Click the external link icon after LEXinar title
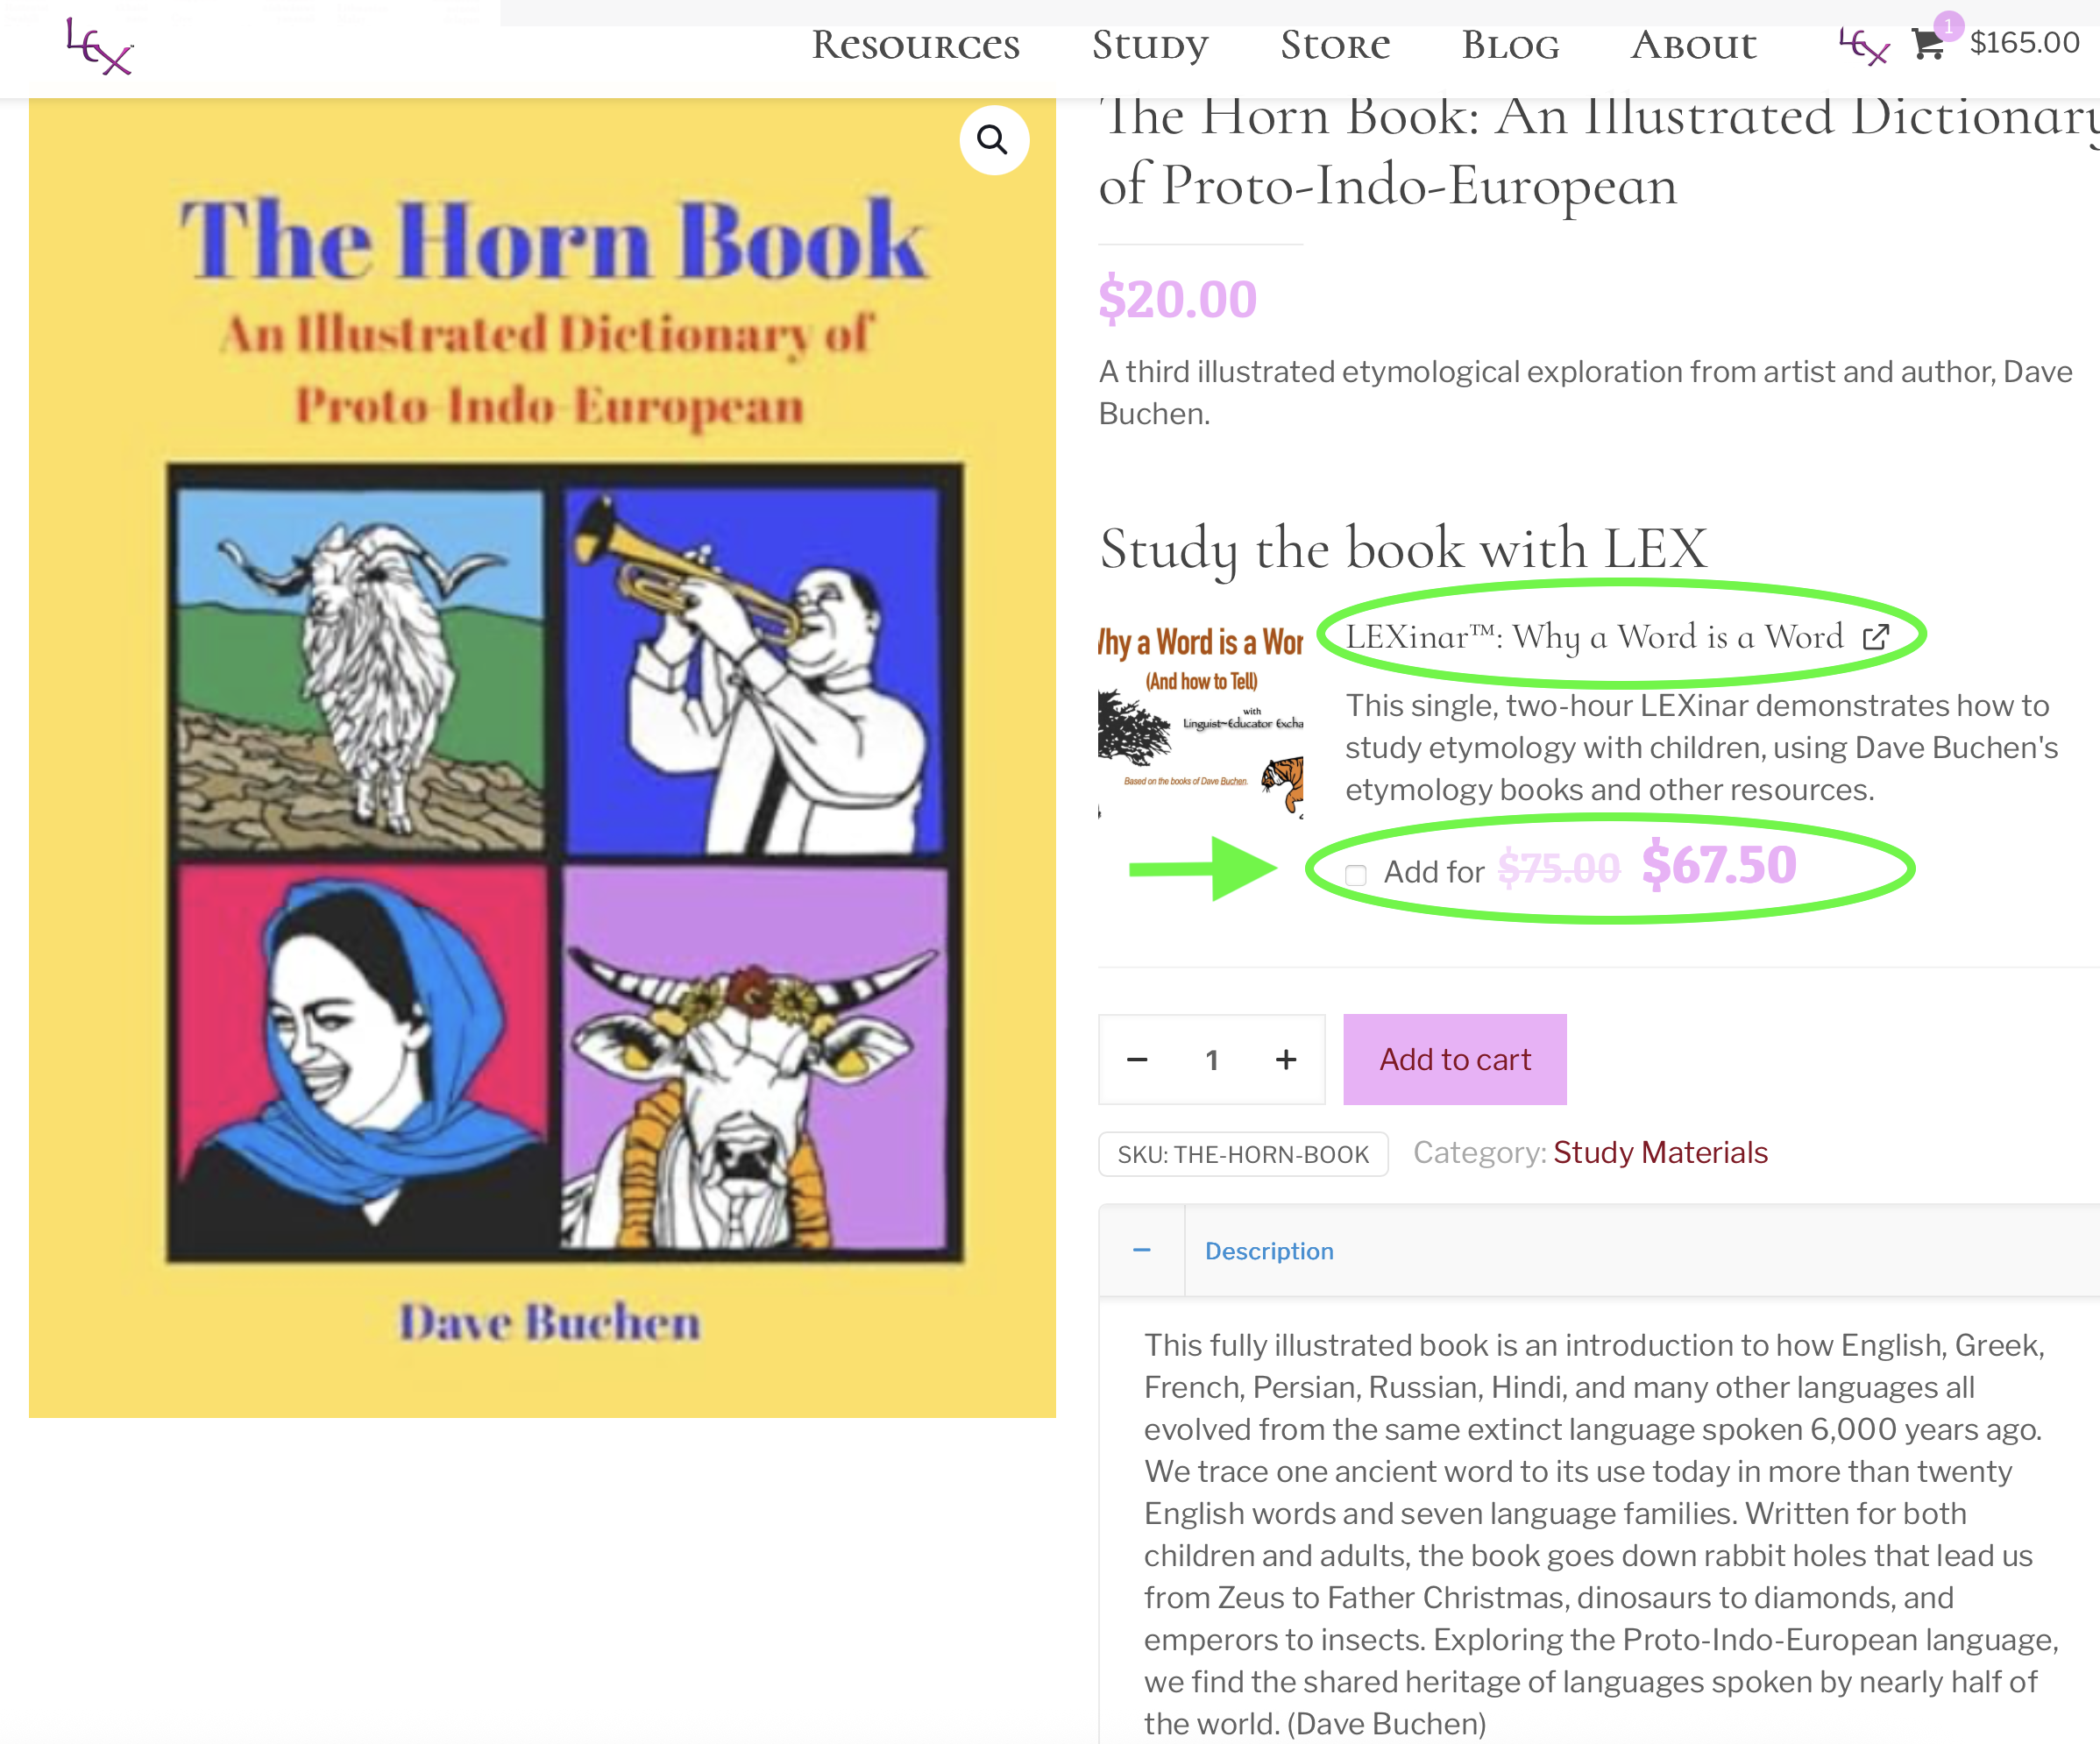2100x1744 pixels. (x=1876, y=637)
